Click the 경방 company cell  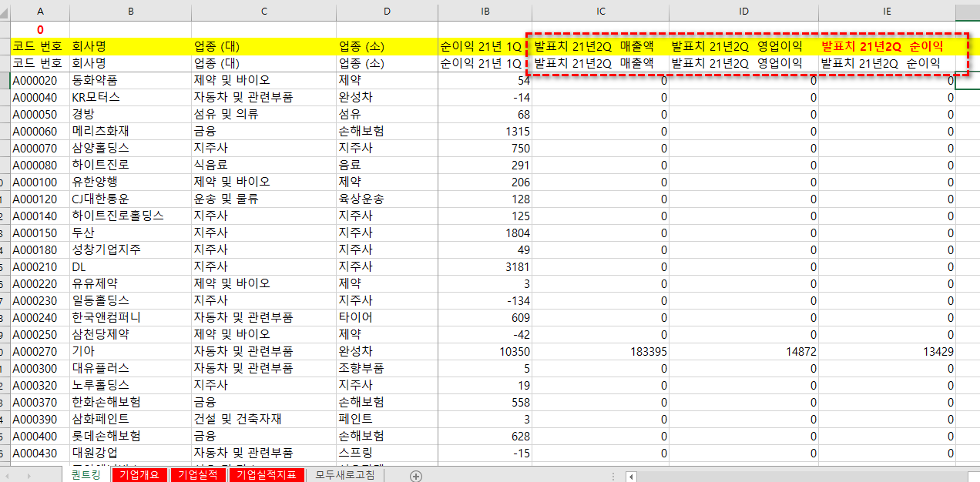tap(130, 114)
